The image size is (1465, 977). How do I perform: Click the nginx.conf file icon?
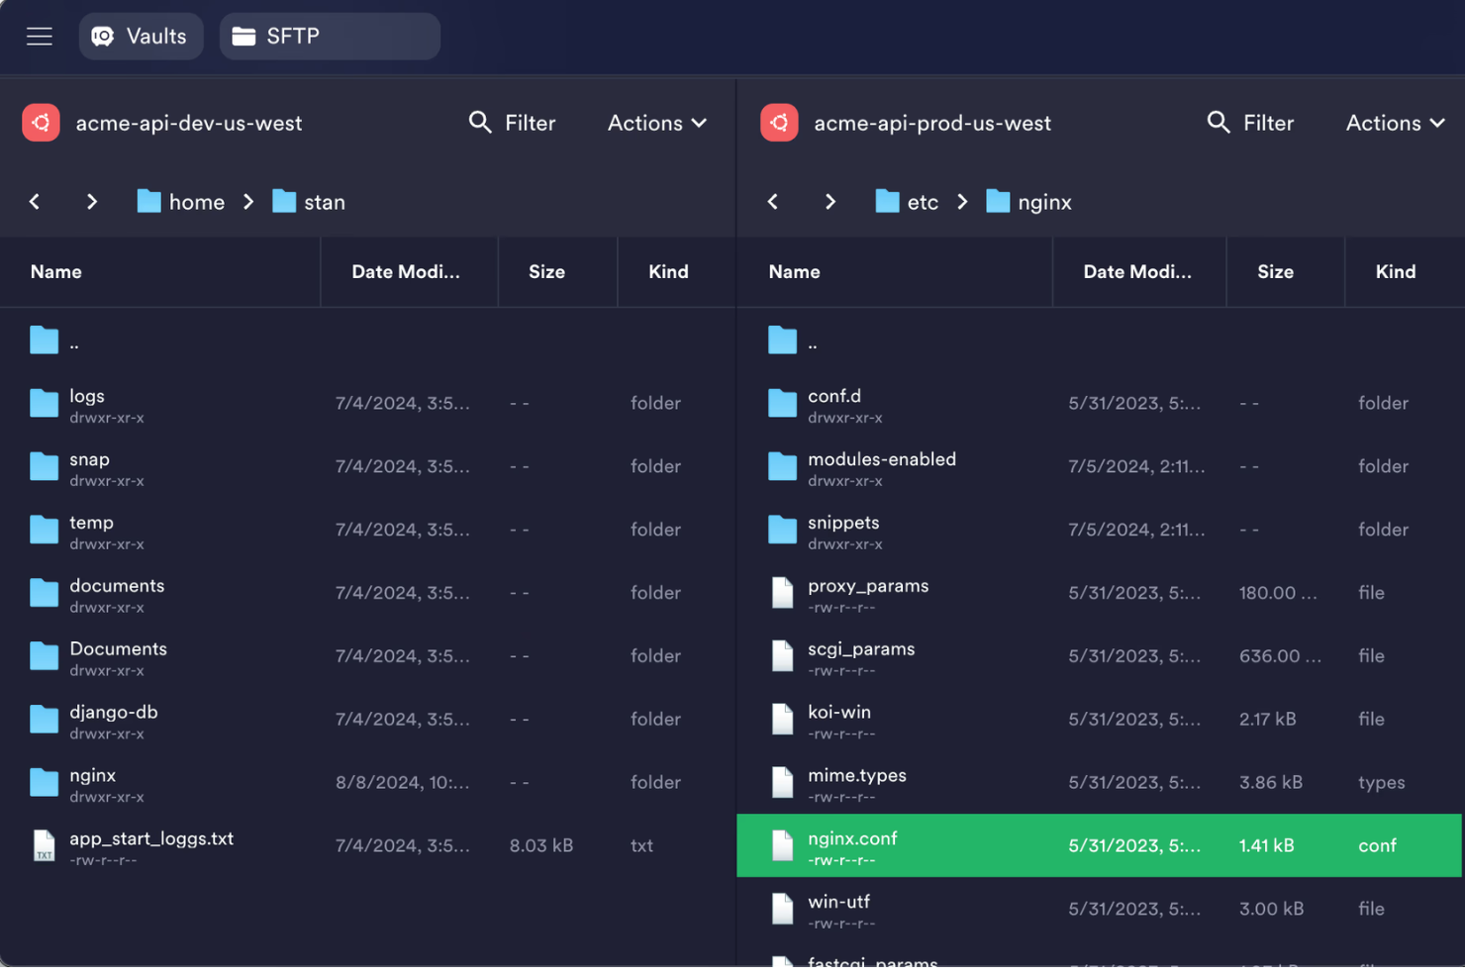(782, 845)
